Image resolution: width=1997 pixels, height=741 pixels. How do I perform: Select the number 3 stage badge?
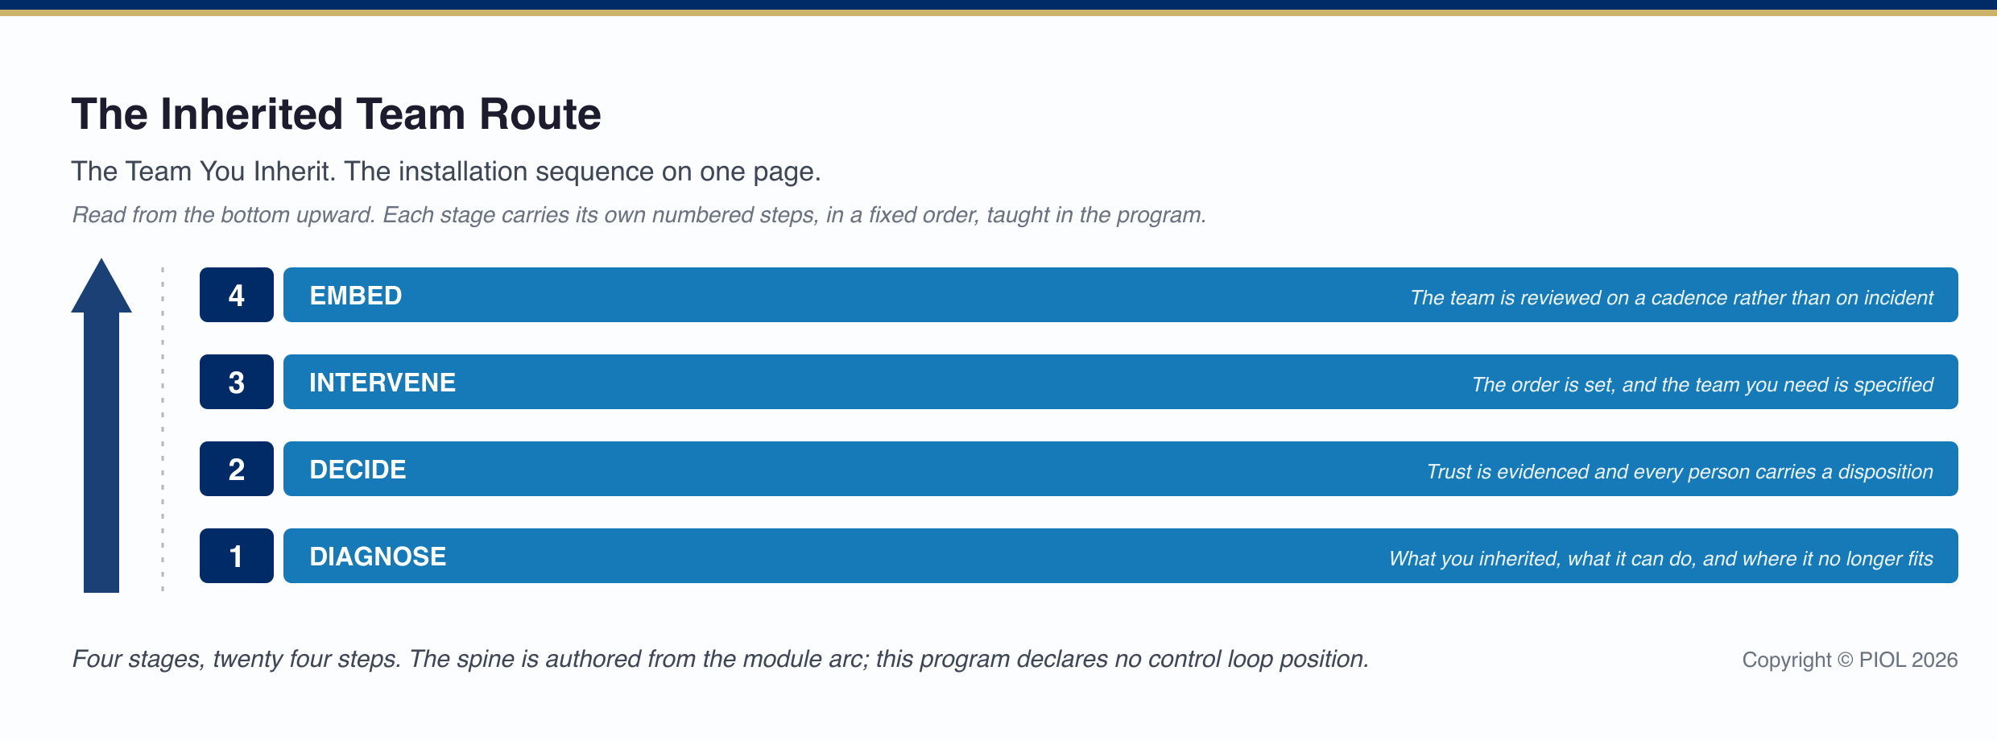(x=237, y=382)
